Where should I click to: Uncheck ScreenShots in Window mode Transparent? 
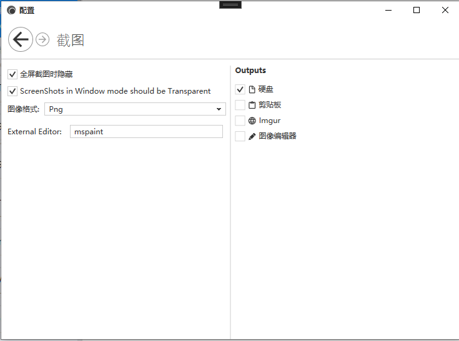pos(12,91)
